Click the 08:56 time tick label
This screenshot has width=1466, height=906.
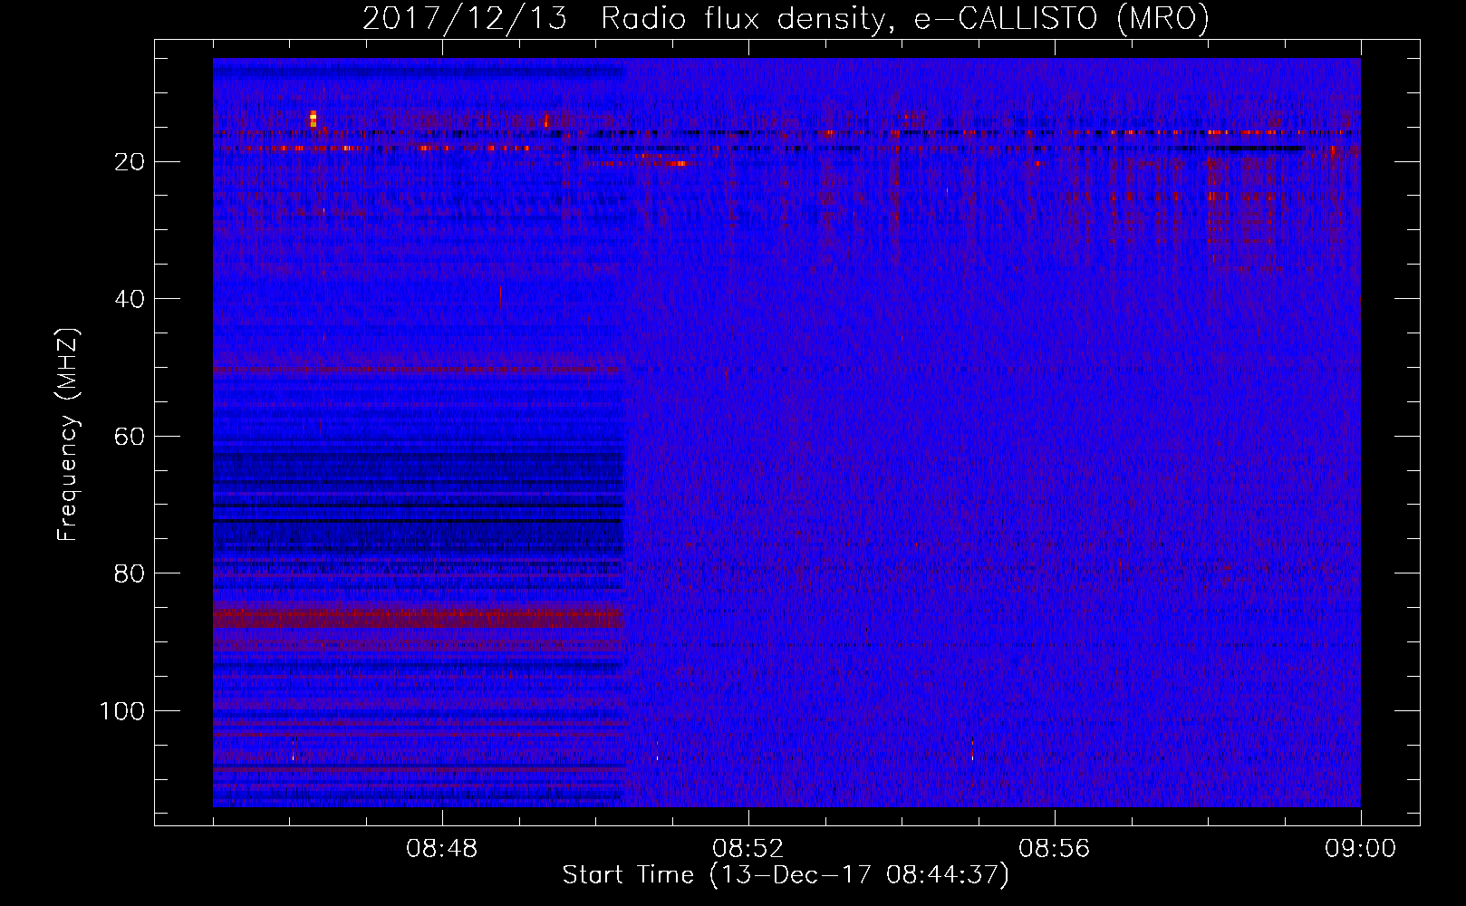click(1055, 849)
